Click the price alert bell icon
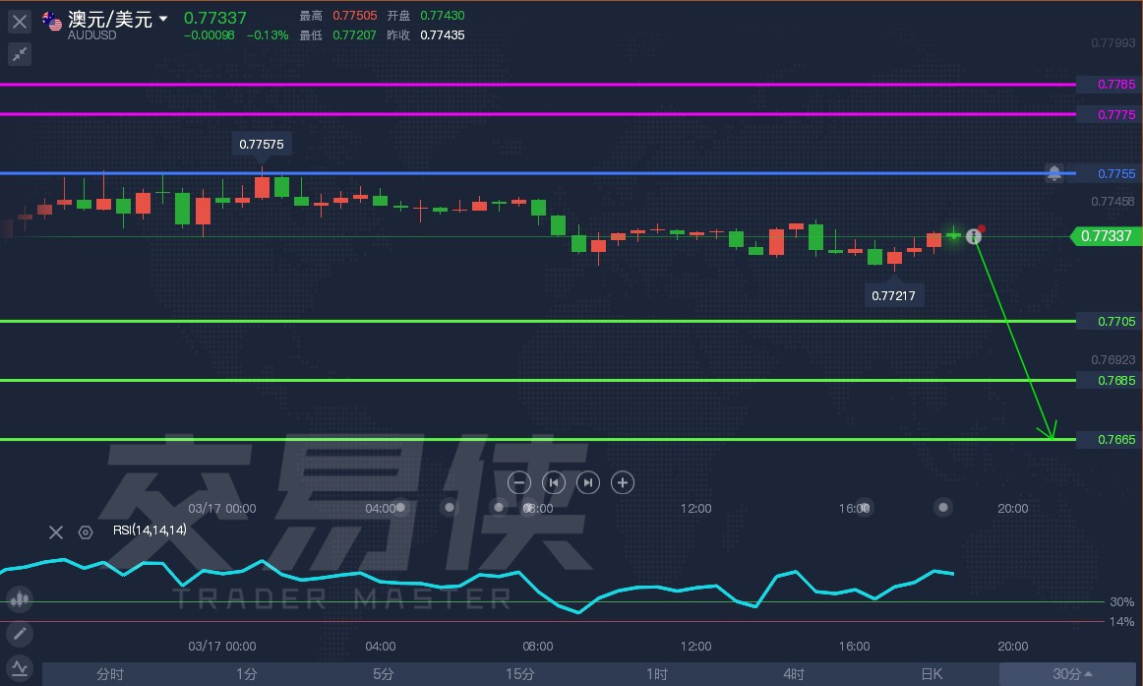 point(1054,173)
